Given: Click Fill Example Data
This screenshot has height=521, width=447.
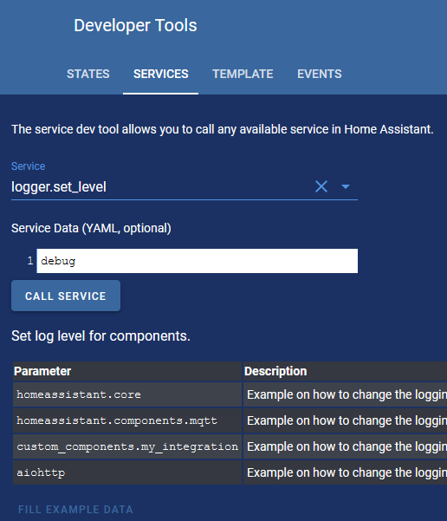Looking at the screenshot, I should [75, 510].
